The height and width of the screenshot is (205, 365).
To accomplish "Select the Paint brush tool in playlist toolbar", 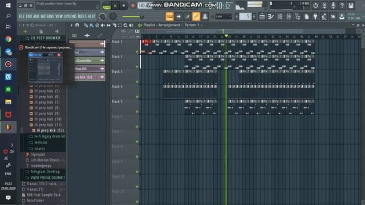I will [91, 25].
